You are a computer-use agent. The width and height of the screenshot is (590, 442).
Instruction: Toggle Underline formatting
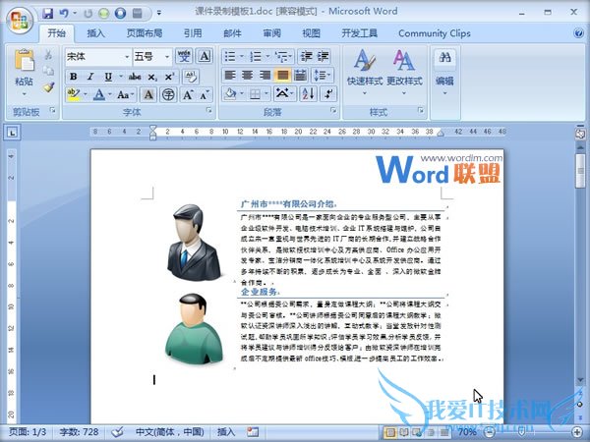pos(108,77)
